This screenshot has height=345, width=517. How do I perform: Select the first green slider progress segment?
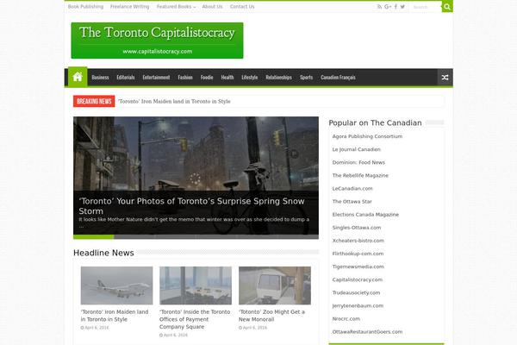coord(94,236)
